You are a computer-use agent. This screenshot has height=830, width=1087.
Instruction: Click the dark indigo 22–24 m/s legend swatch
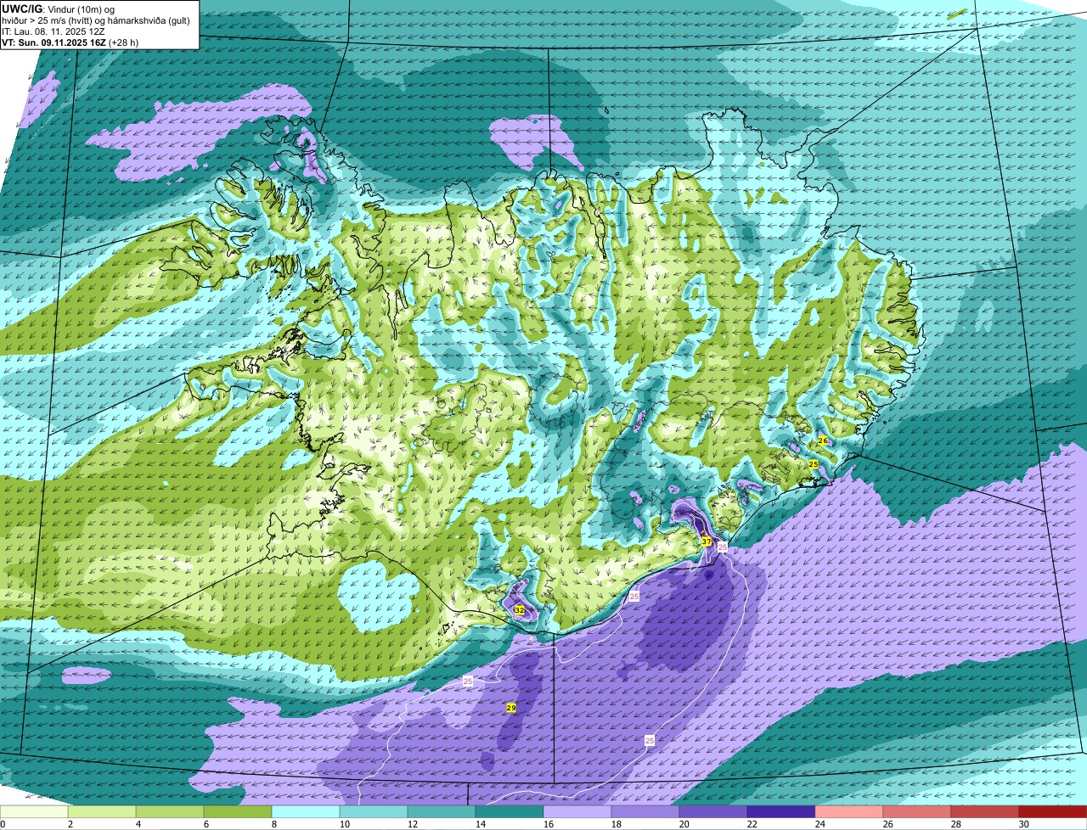781,812
